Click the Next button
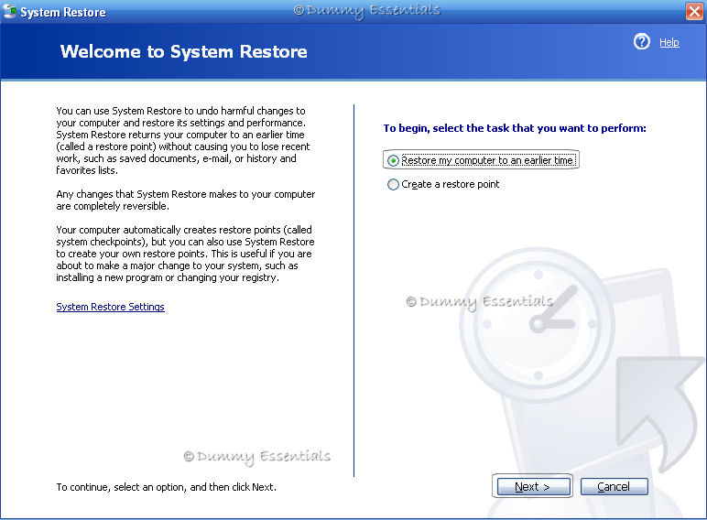This screenshot has height=520, width=707. (533, 487)
